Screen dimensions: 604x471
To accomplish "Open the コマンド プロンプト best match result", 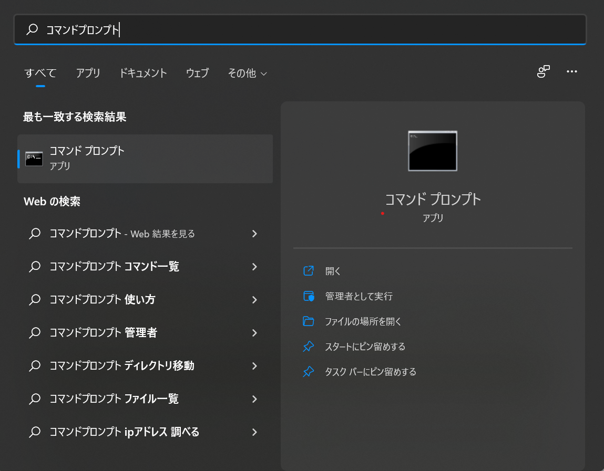I will click(145, 159).
